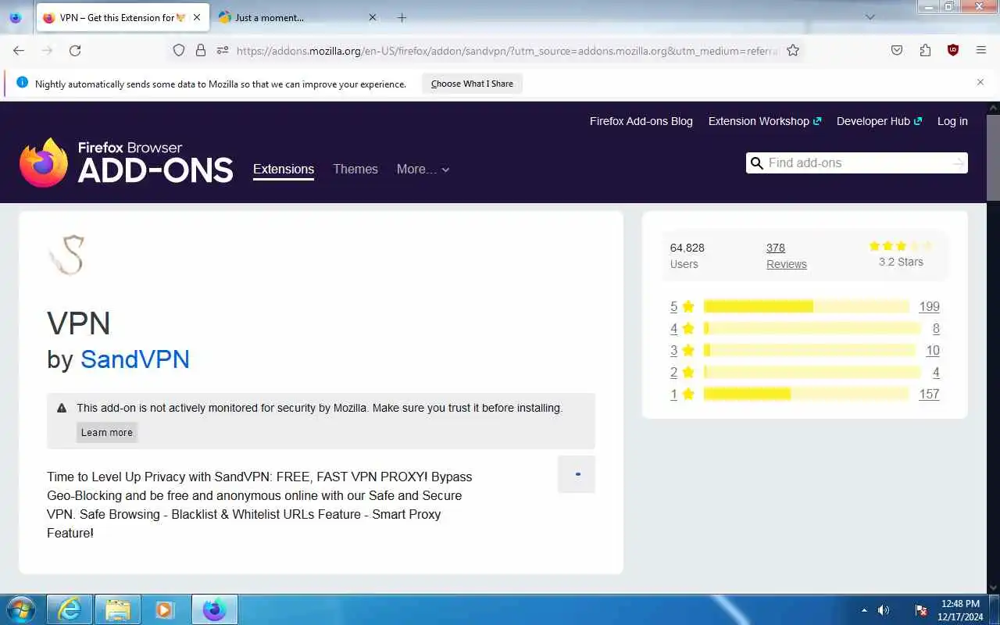This screenshot has width=1000, height=625.
Task: Click the Firefox Browser Add-ons logo
Action: click(x=126, y=162)
